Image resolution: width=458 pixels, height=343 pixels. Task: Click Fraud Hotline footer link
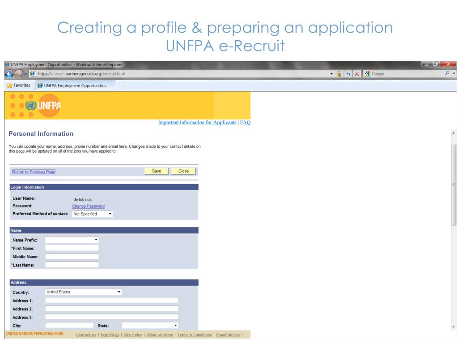(228, 335)
